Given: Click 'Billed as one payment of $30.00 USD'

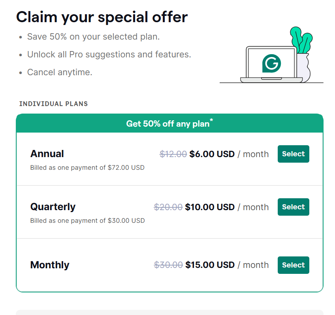Looking at the screenshot, I should tap(87, 221).
